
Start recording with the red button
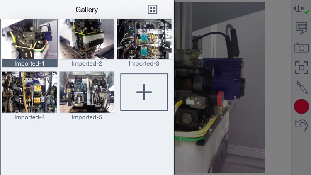301,106
